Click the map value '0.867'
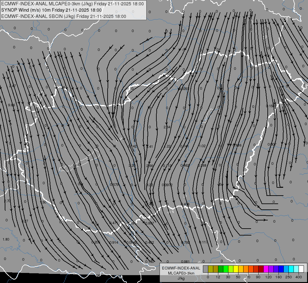The width and height of the screenshot is (308, 283). coord(150,223)
